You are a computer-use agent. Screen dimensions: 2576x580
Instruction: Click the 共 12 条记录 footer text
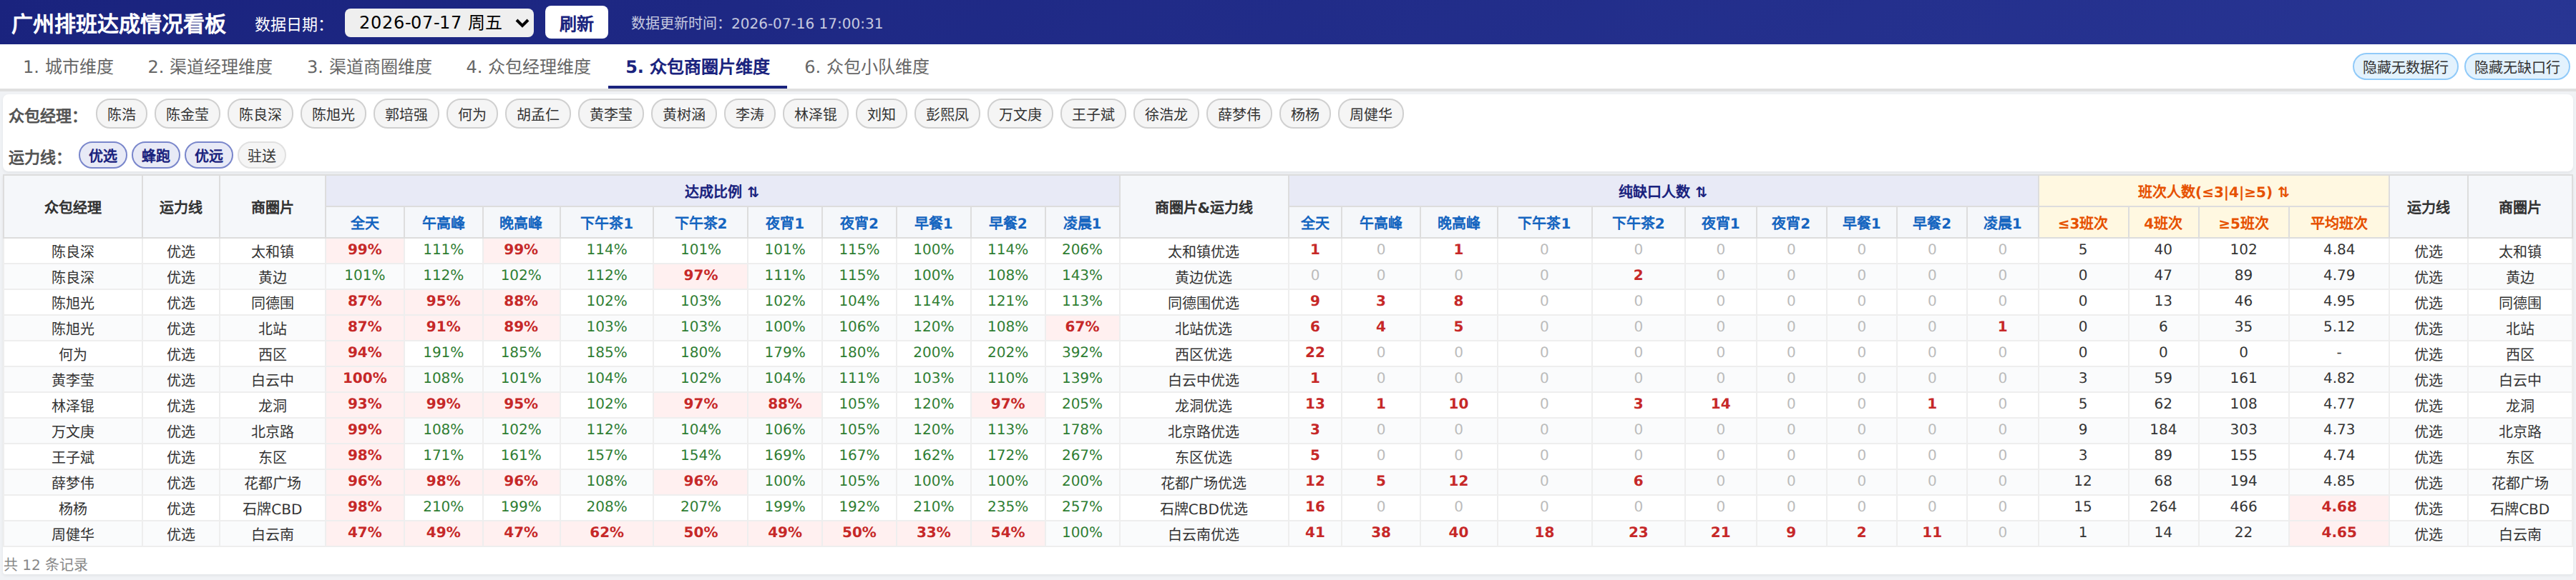coord(46,564)
